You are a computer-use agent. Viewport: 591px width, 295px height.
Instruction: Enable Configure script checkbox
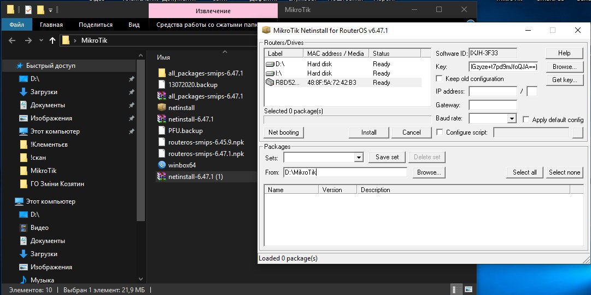tap(439, 132)
